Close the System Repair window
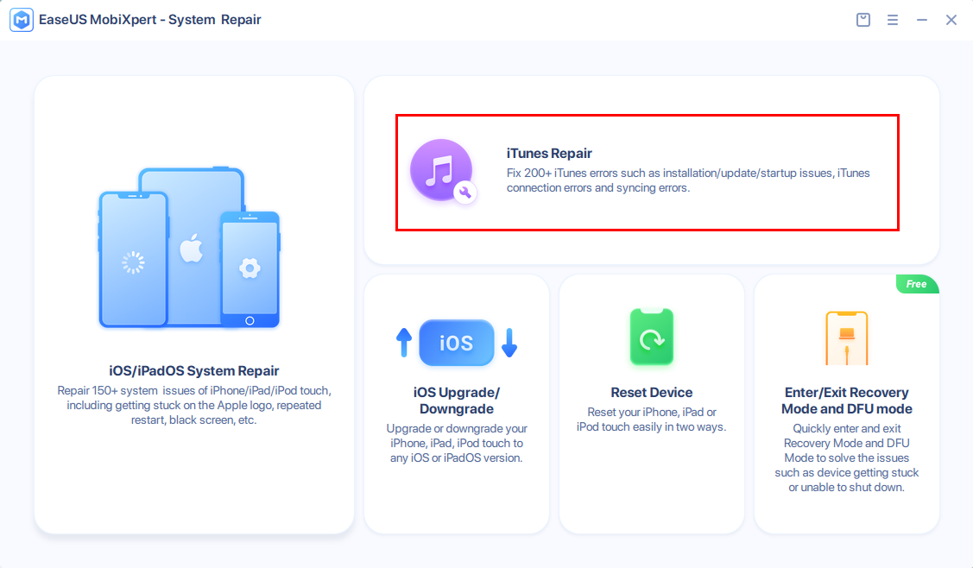 coord(951,20)
